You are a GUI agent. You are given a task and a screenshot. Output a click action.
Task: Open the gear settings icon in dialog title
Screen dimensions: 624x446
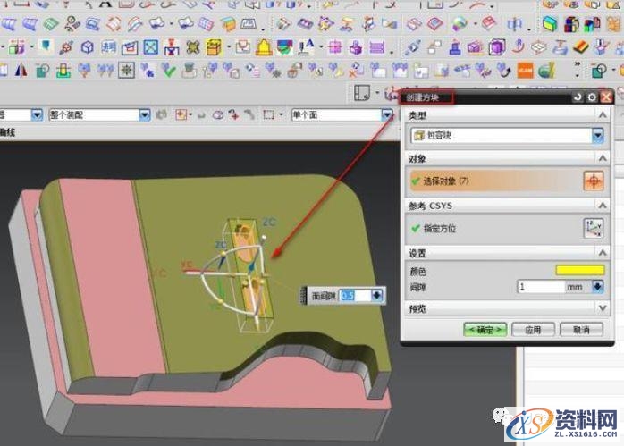click(x=592, y=97)
